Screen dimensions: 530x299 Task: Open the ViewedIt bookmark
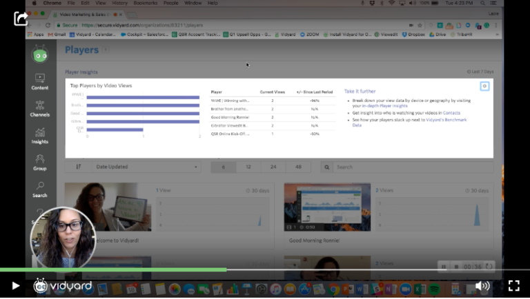tap(386, 34)
